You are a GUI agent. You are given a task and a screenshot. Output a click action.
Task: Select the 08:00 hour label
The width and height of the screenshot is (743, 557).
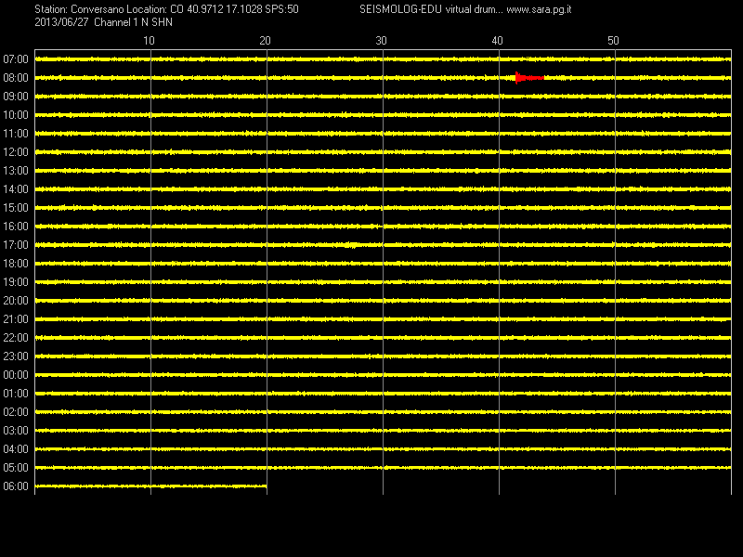pos(16,78)
